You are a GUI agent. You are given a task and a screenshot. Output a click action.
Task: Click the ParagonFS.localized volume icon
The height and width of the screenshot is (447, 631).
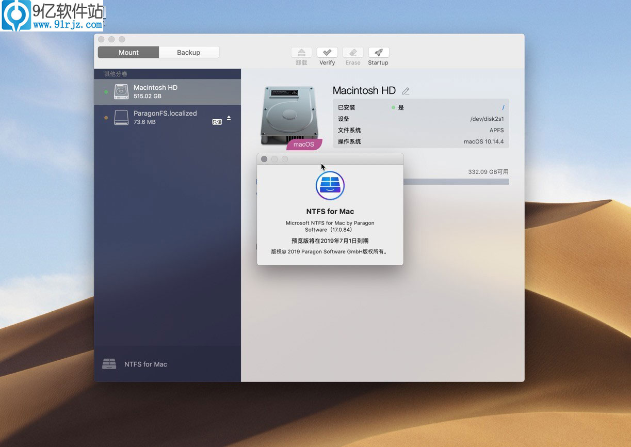click(x=121, y=117)
